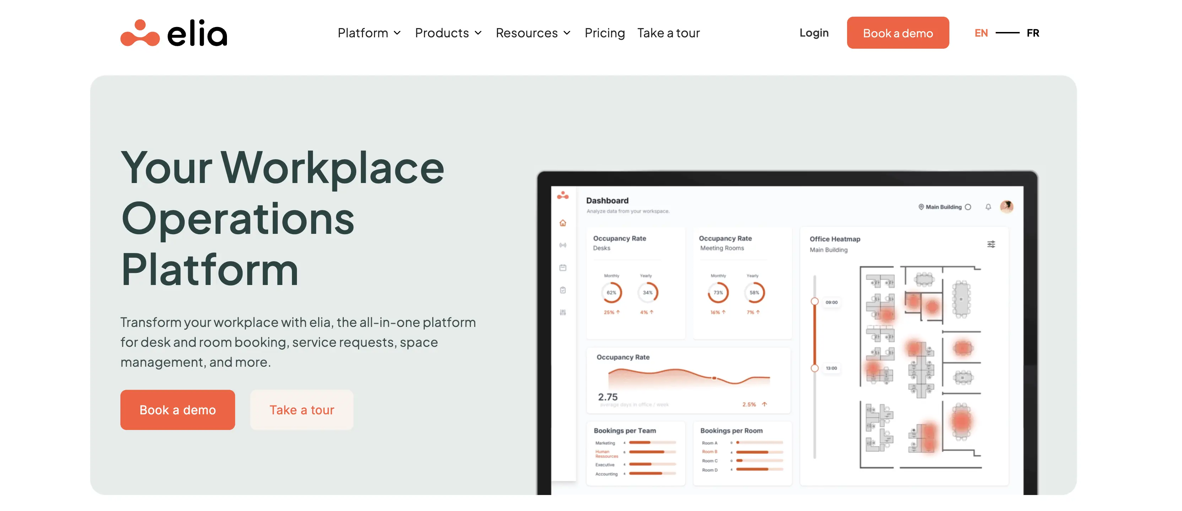Click the Office Heatmap title
Image resolution: width=1182 pixels, height=511 pixels.
(835, 239)
